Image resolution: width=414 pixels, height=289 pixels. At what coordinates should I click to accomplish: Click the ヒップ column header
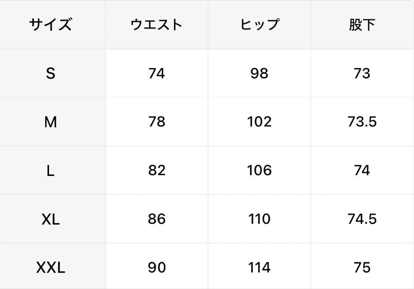click(x=259, y=25)
